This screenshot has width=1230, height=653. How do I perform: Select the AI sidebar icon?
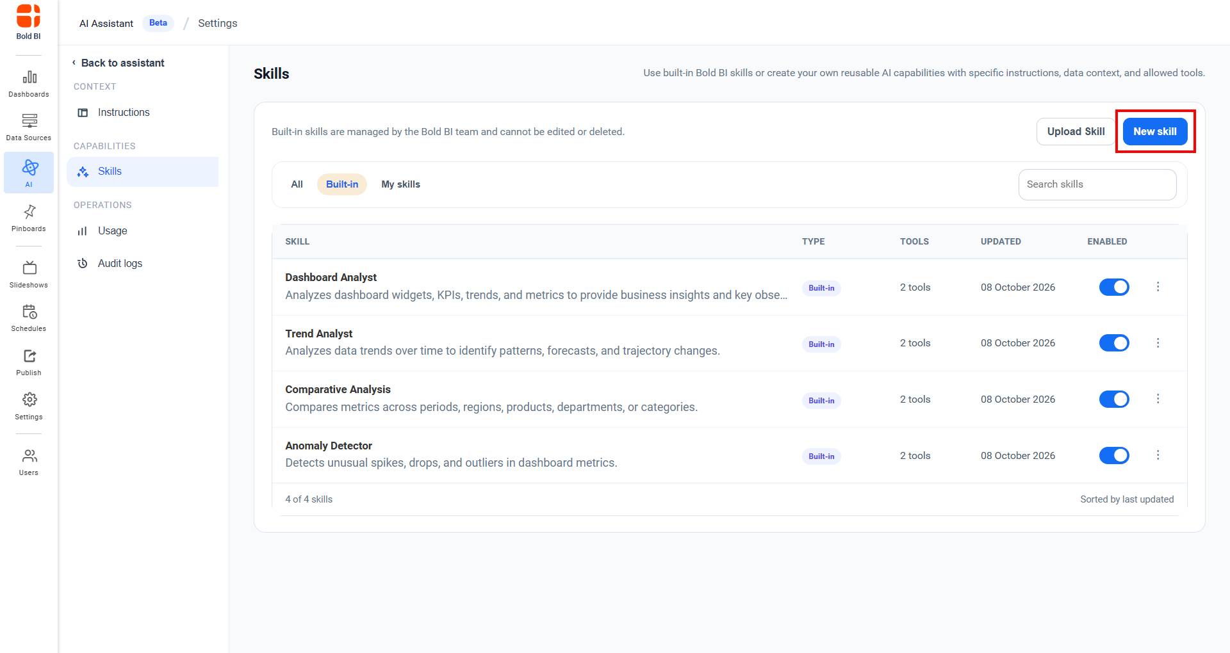(x=29, y=173)
